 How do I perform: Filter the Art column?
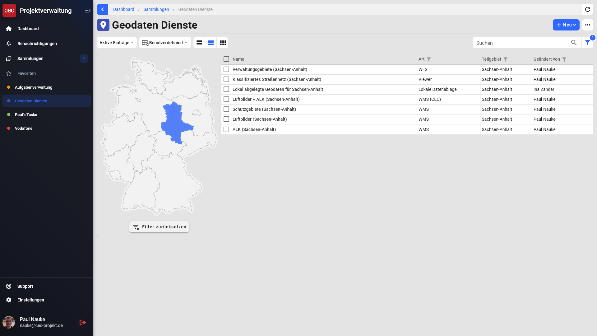(x=429, y=59)
